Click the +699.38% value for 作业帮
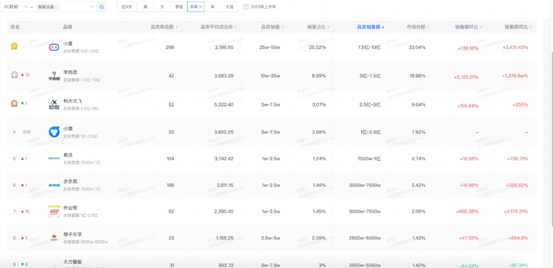This screenshot has width=553, height=268. pos(467,212)
